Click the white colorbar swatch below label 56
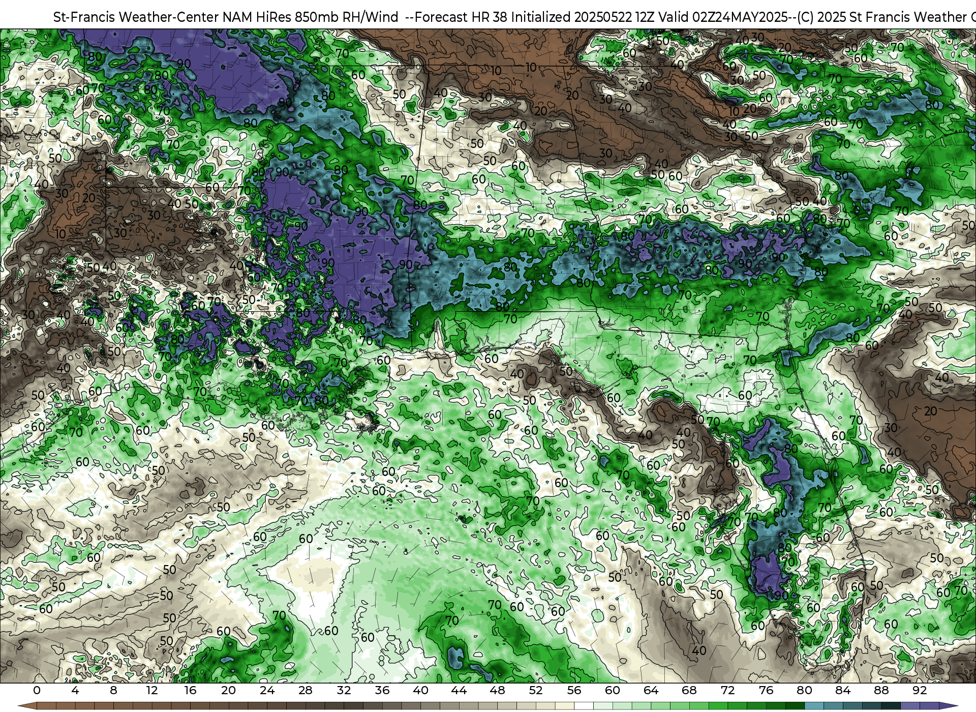This screenshot has height=712, width=976. (x=584, y=706)
